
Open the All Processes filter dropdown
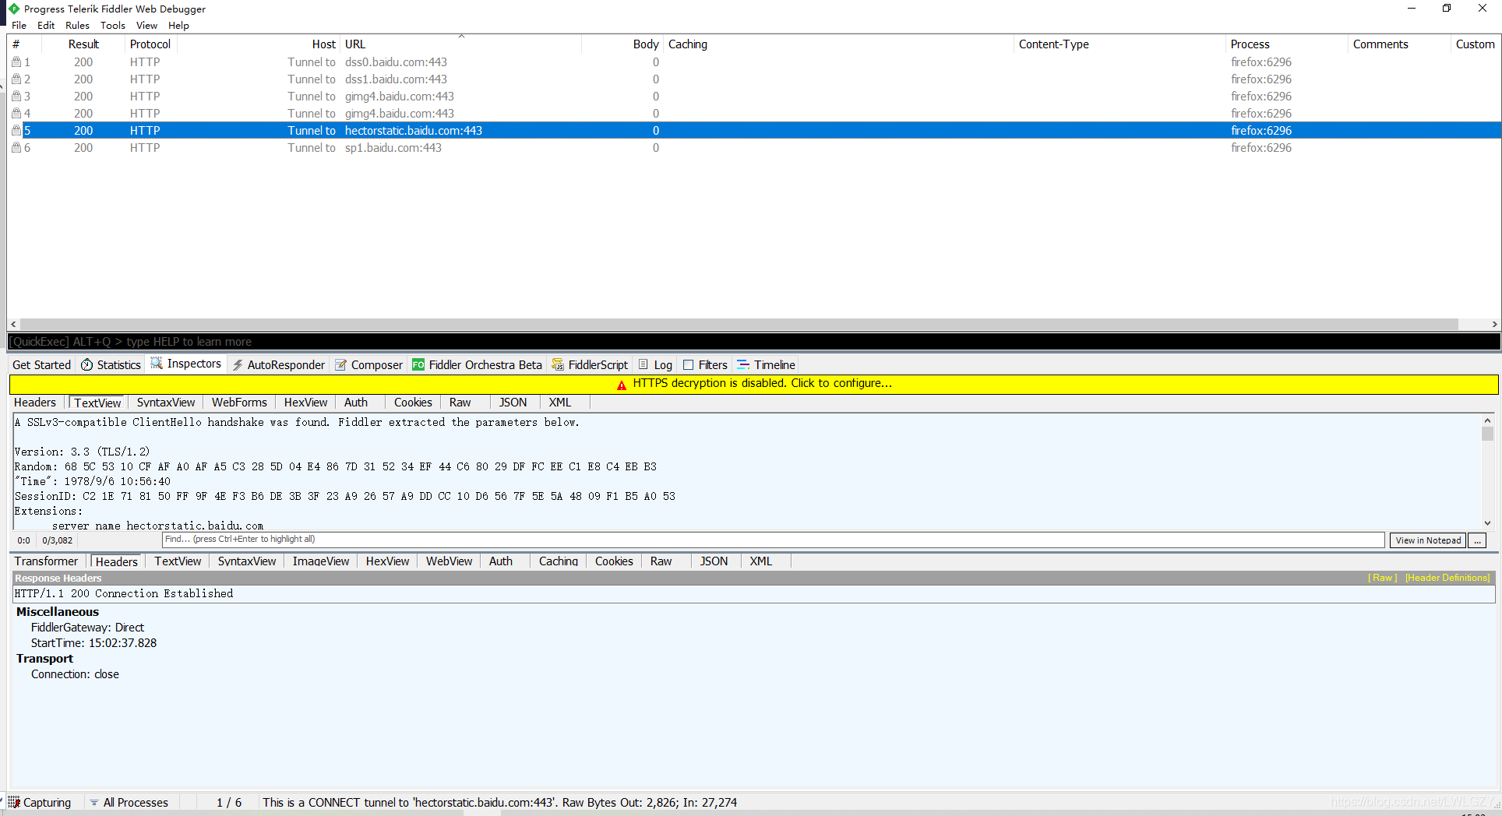tap(129, 803)
